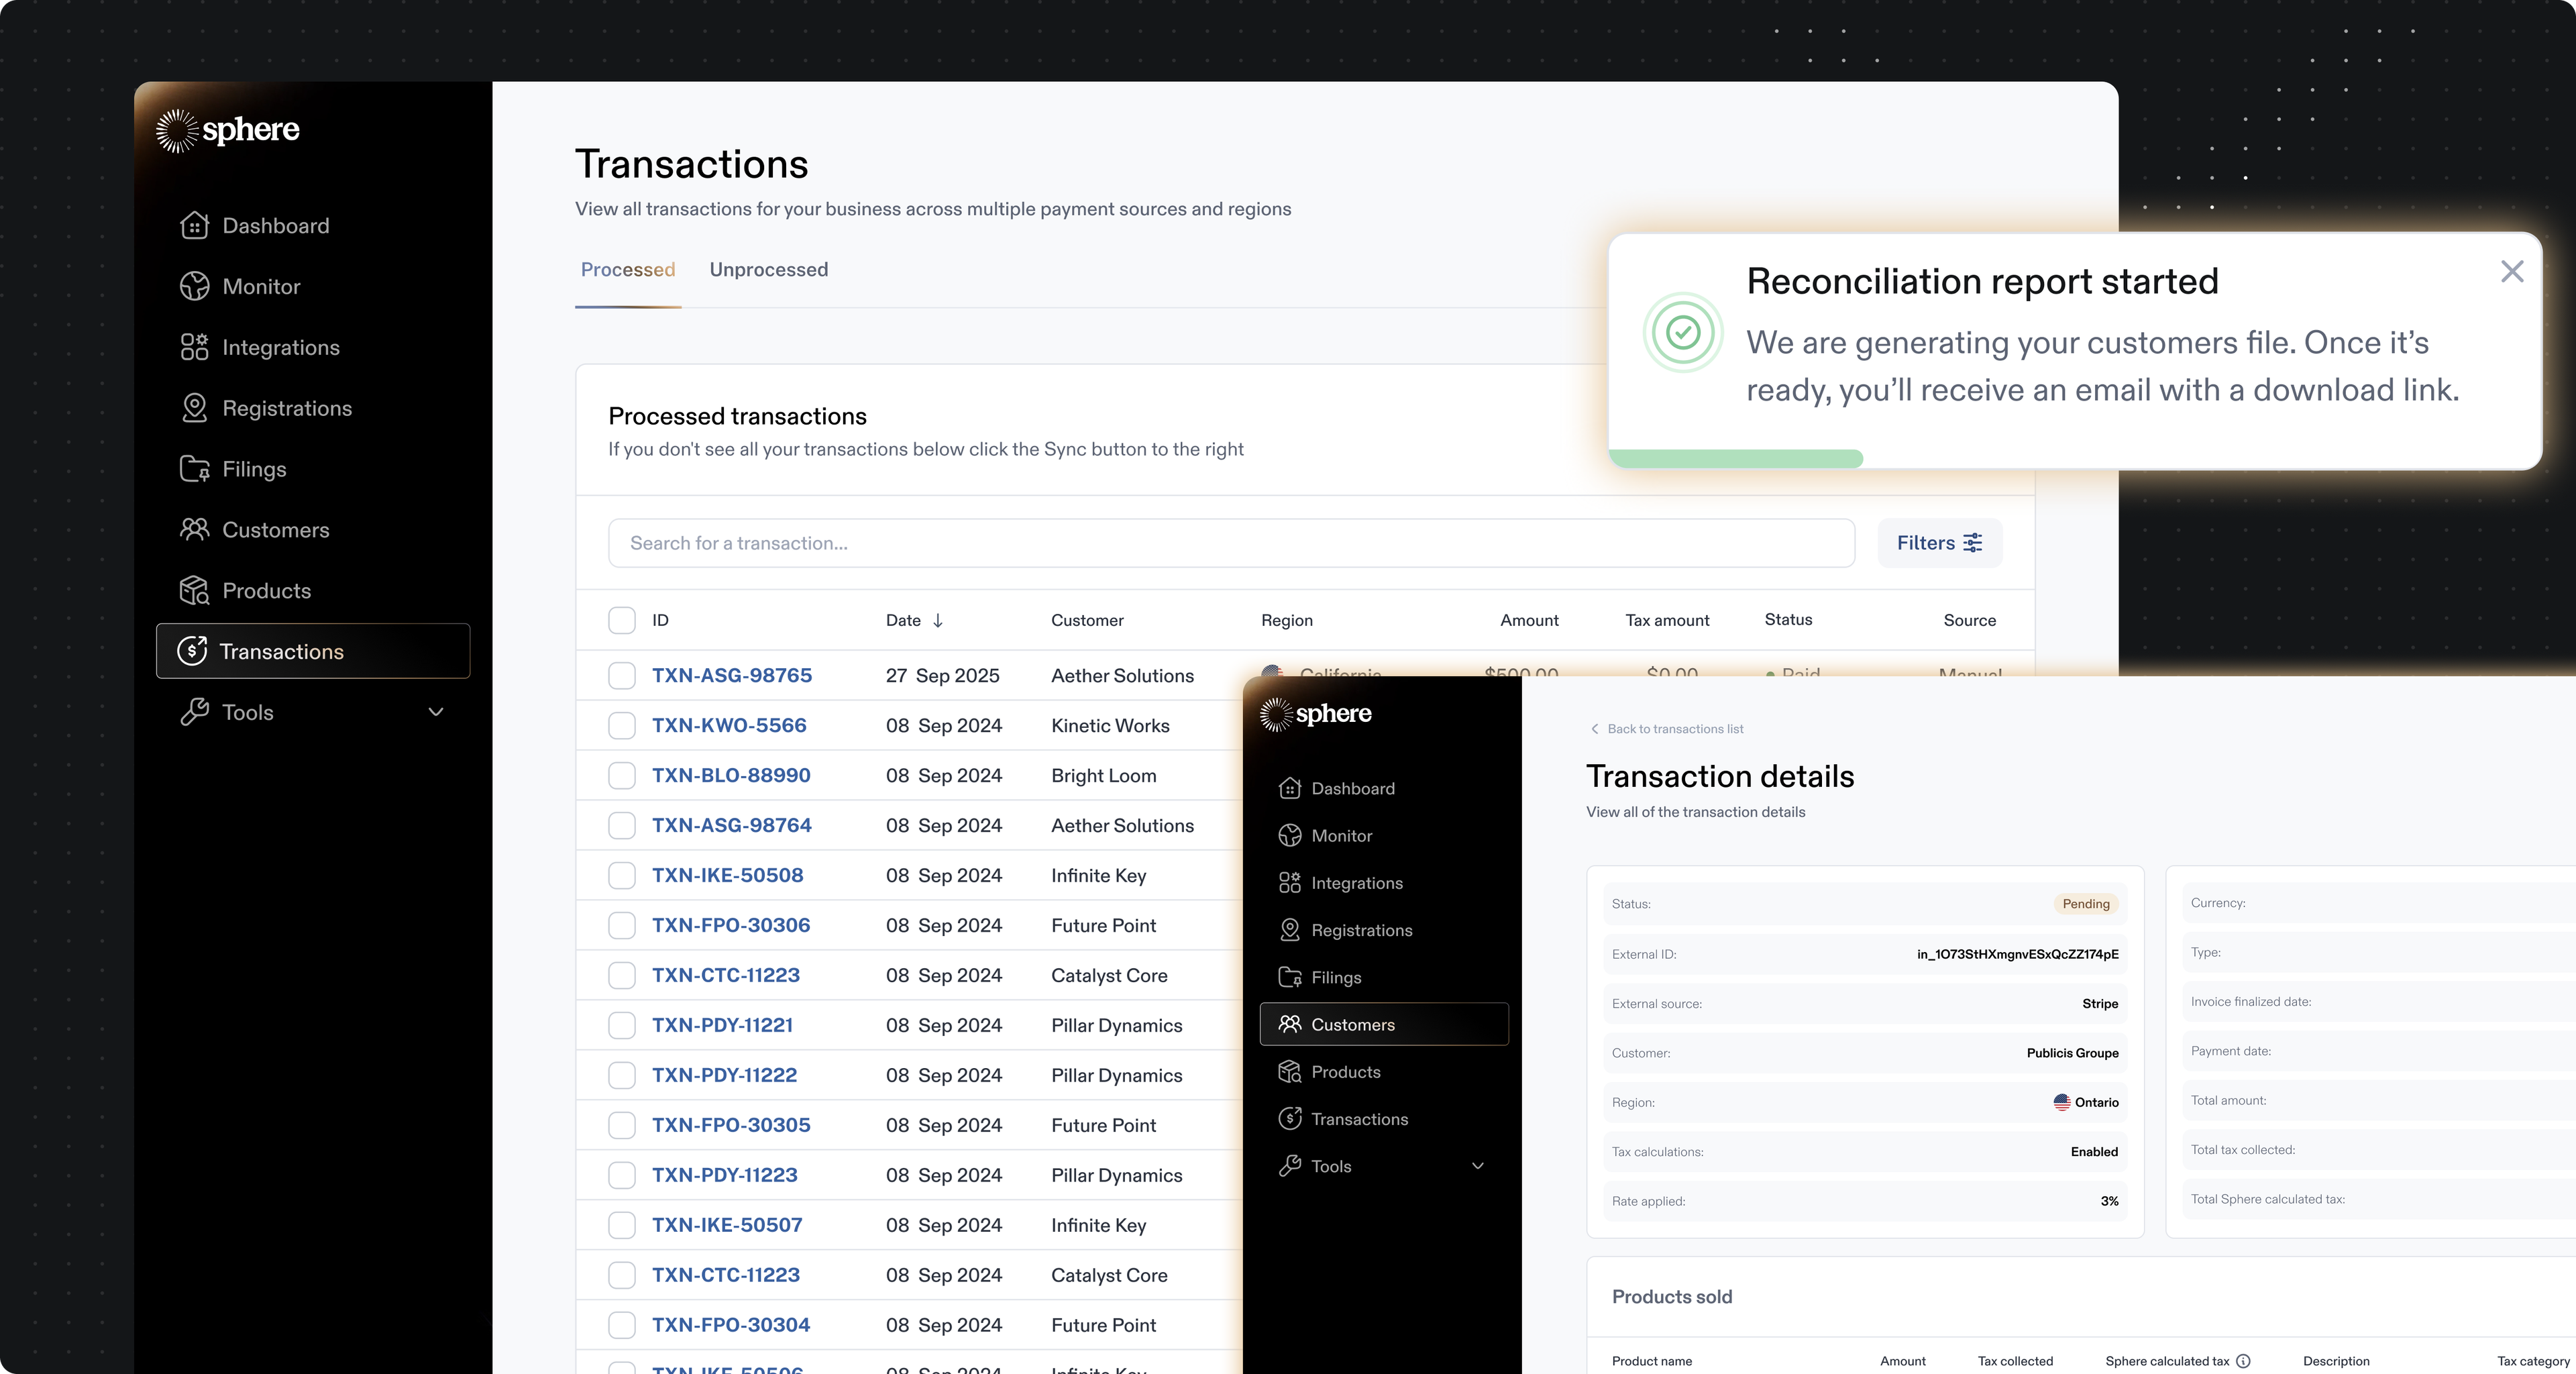Click the sphere logo in Transaction details window

[x=1316, y=714]
